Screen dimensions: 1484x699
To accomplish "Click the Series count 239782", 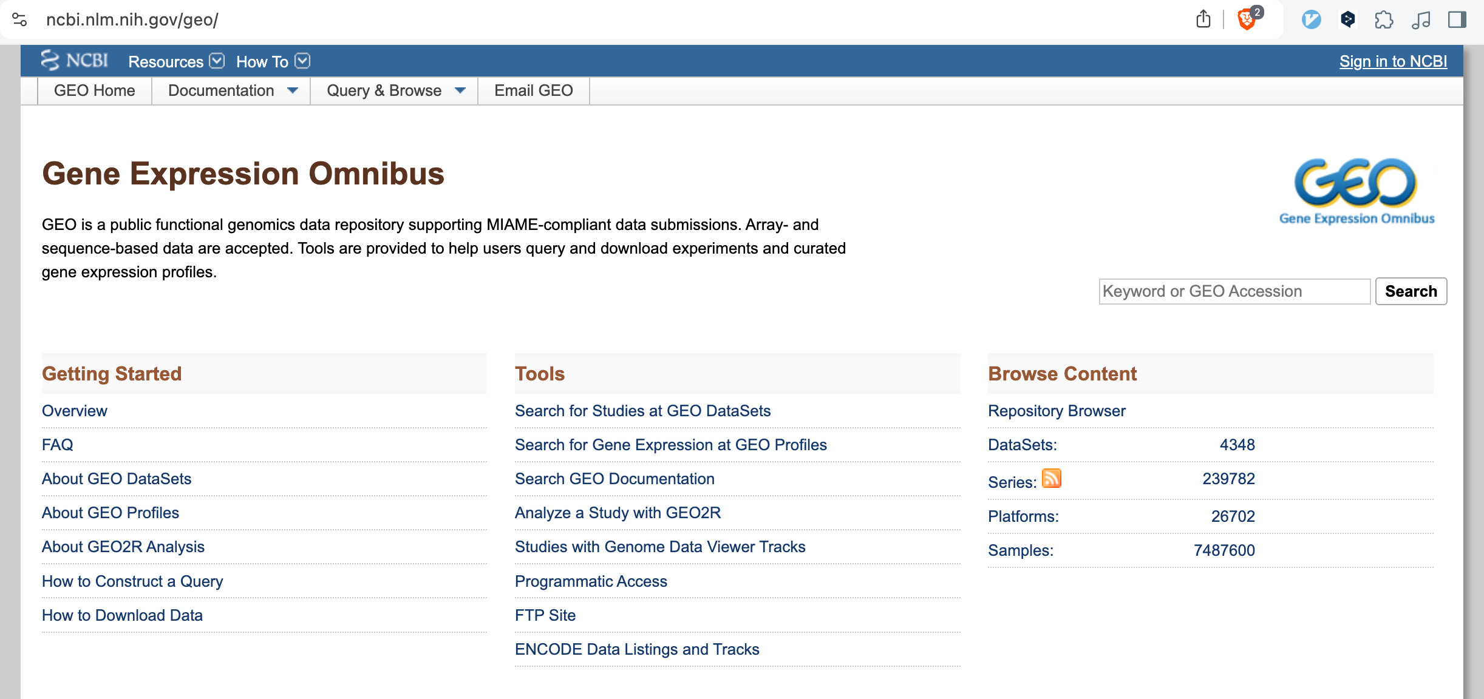I will coord(1228,479).
